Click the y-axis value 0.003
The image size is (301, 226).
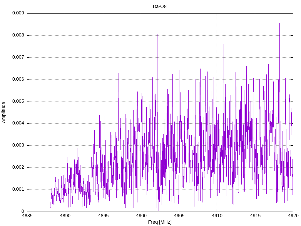click(18, 145)
